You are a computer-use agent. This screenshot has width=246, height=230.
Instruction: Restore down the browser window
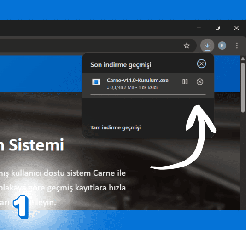click(x=217, y=28)
